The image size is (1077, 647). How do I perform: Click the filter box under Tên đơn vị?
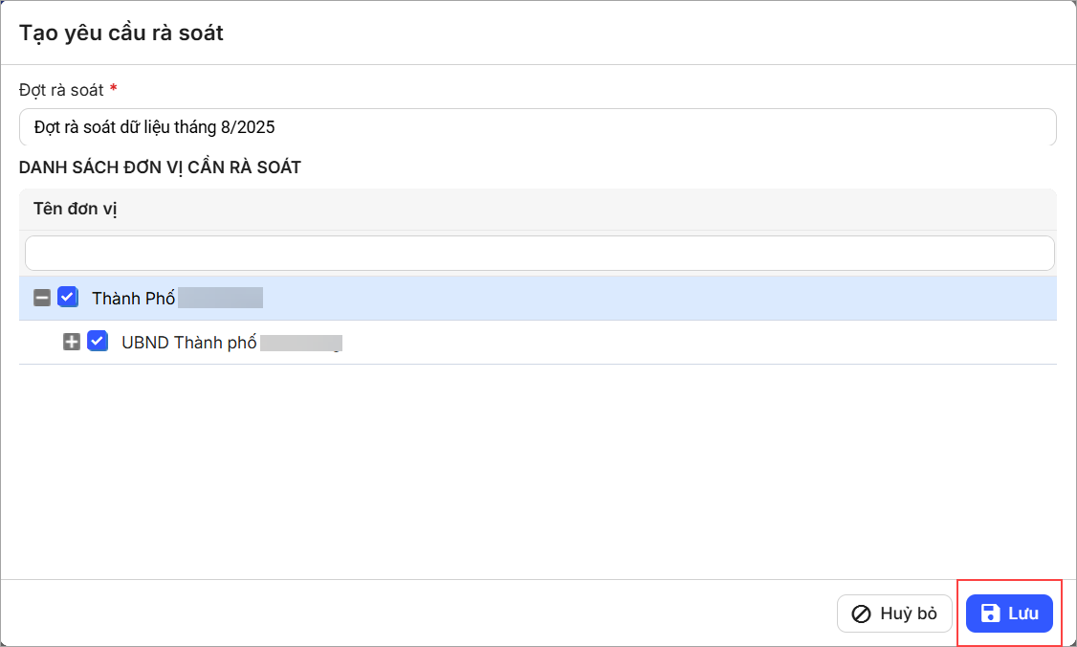point(539,253)
